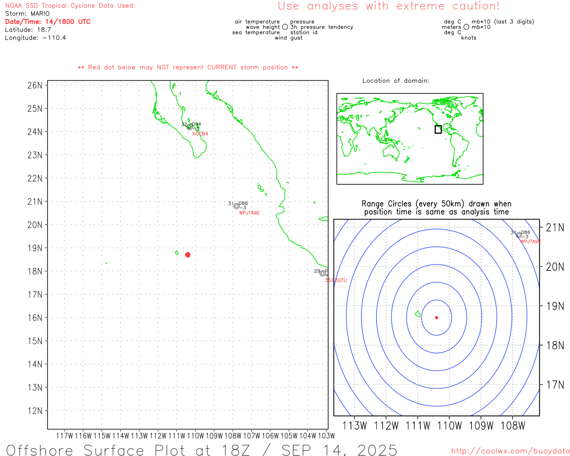Image resolution: width=570 pixels, height=456 pixels.
Task: Click the 'wind gust' legend label
Action: pyautogui.click(x=289, y=38)
